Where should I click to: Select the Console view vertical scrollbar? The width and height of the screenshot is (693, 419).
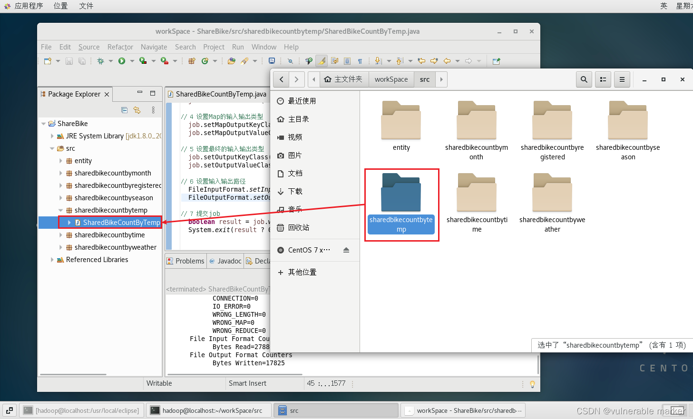[x=538, y=365]
